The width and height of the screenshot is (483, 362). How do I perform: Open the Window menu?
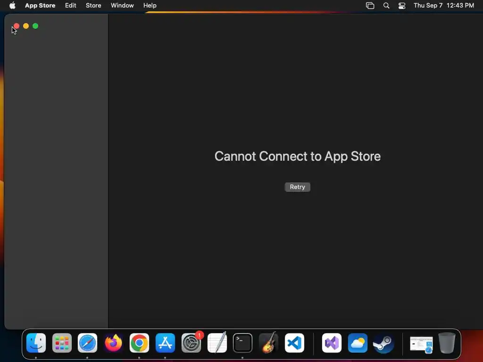[122, 5]
